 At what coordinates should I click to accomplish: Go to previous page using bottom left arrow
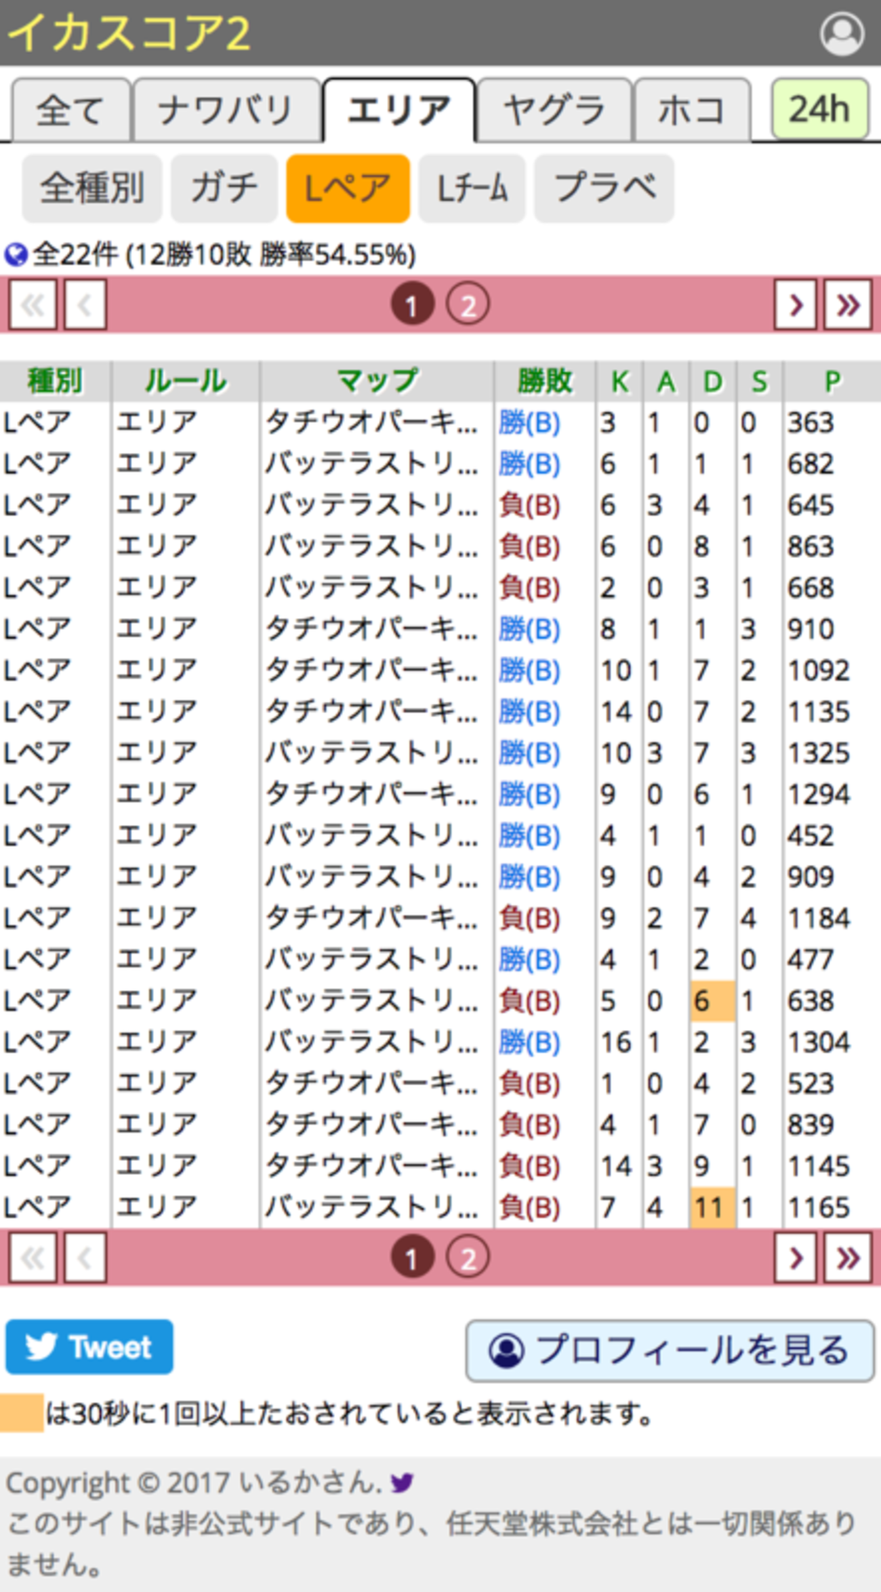pyautogui.click(x=85, y=1257)
